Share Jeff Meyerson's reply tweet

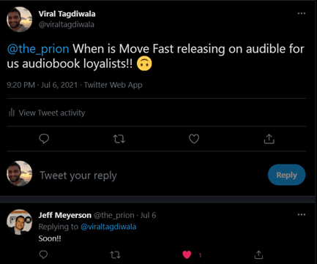(x=258, y=254)
